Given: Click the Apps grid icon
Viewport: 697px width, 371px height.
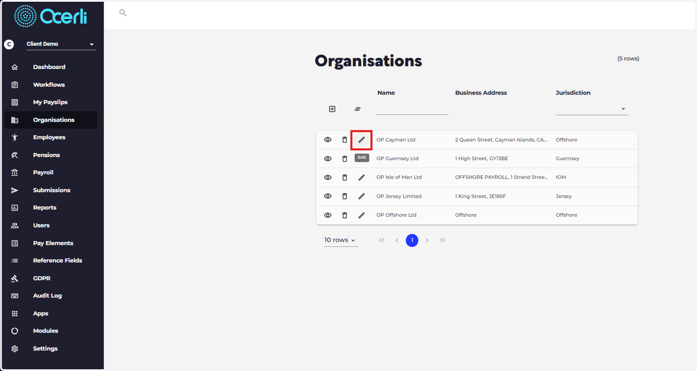Looking at the screenshot, I should click(15, 314).
